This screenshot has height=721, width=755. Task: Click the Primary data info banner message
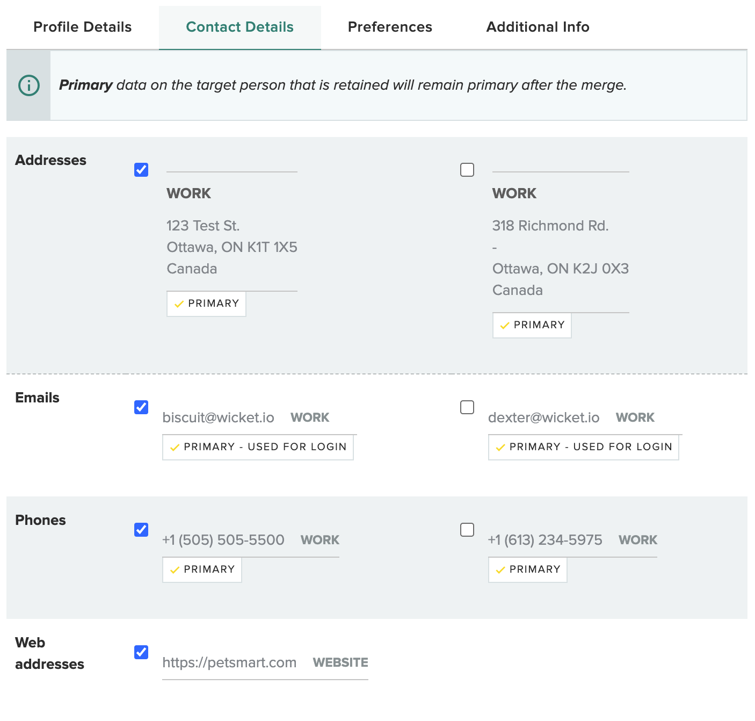[x=343, y=85]
